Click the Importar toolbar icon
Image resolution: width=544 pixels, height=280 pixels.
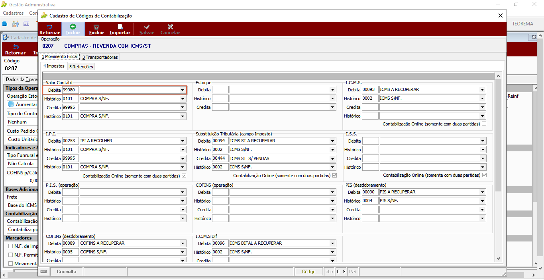[120, 27]
